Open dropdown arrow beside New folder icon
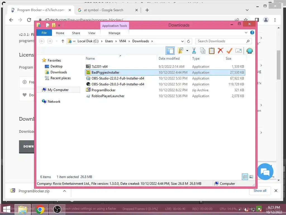Viewport: 286px width, 215px height. click(187, 51)
